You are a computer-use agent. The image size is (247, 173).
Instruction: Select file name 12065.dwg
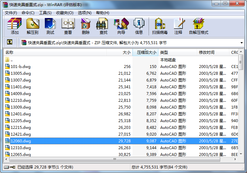pos(21,154)
